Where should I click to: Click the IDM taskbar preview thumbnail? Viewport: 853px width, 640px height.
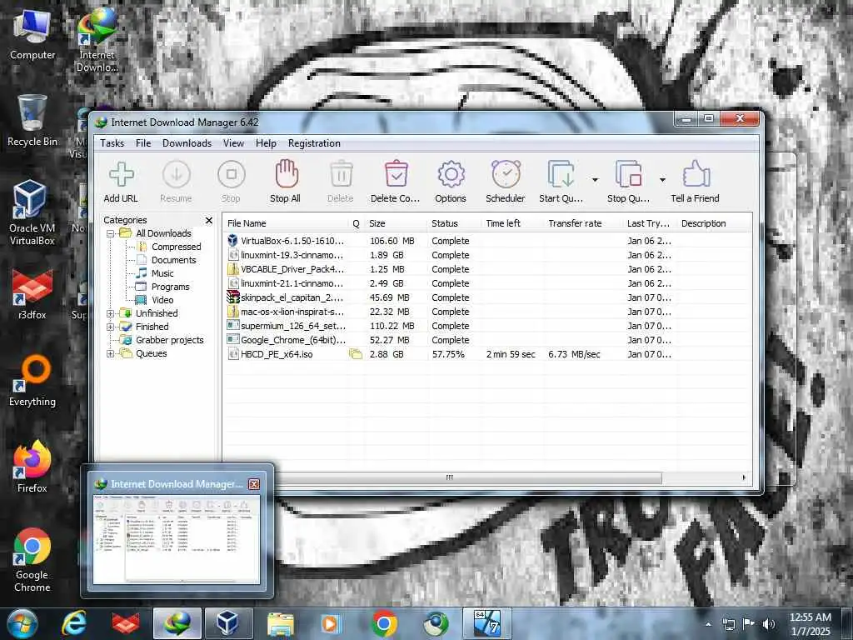177,539
